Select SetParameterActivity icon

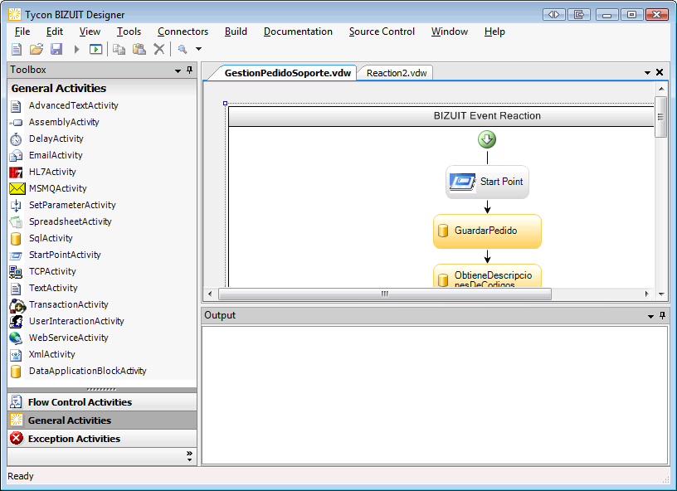click(x=16, y=206)
